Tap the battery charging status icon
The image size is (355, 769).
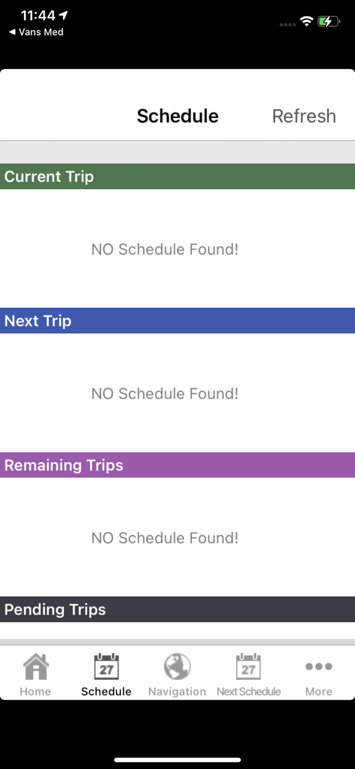pyautogui.click(x=328, y=22)
